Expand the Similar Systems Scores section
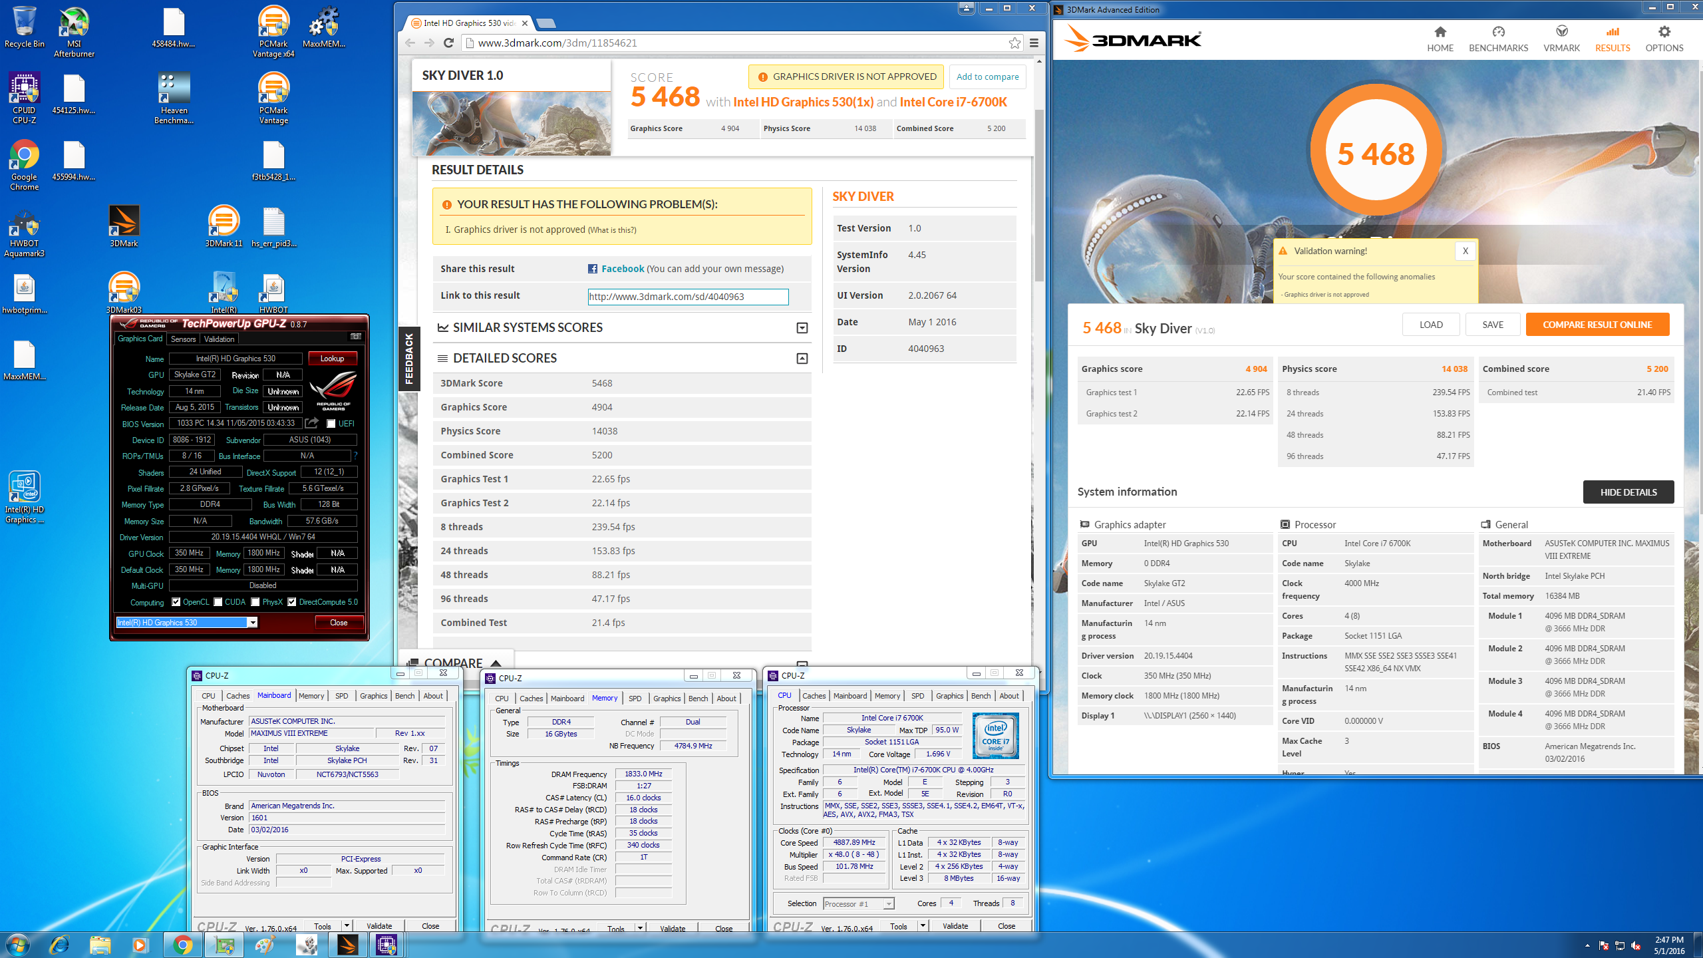Viewport: 1703px width, 958px height. coord(802,328)
